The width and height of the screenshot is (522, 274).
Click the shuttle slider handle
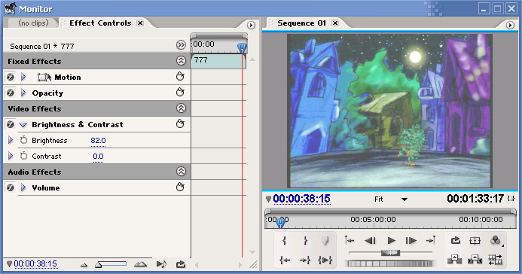(390, 253)
